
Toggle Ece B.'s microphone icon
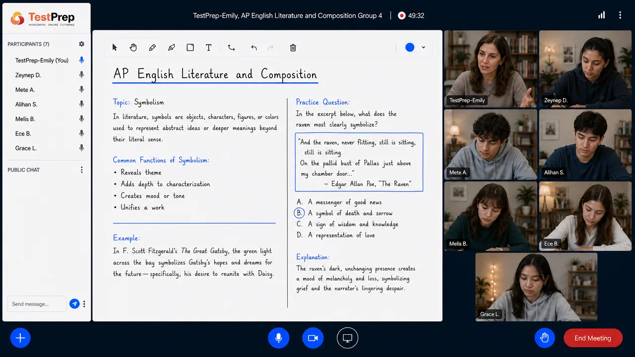pyautogui.click(x=82, y=133)
